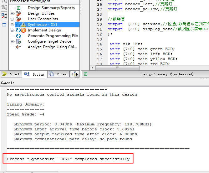Select the Synthesize - XST process
This screenshot has height=173, width=209.
pos(43,25)
